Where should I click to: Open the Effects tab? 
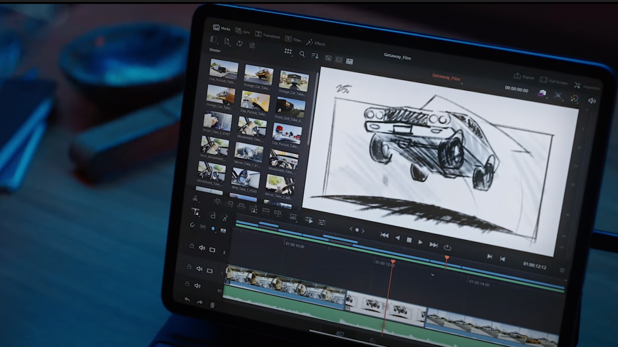pyautogui.click(x=316, y=43)
